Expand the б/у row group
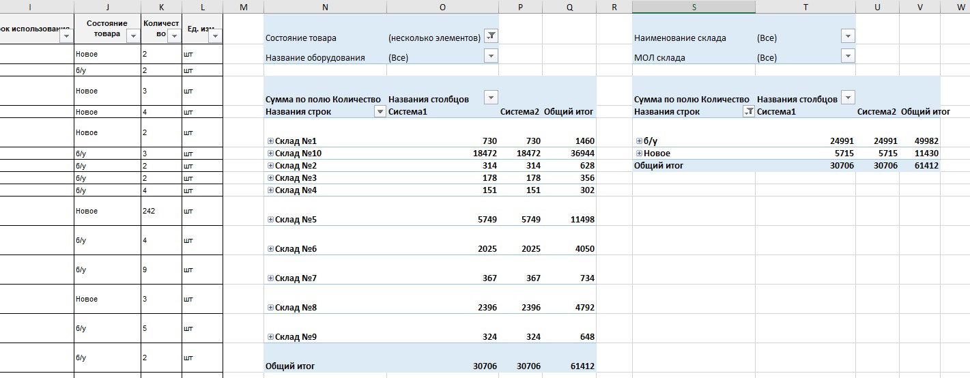The width and height of the screenshot is (970, 378). pyautogui.click(x=639, y=141)
